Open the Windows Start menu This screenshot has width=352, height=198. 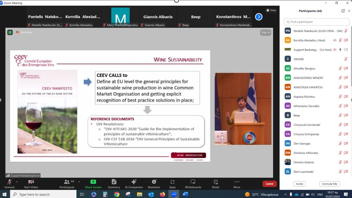(x=5, y=194)
